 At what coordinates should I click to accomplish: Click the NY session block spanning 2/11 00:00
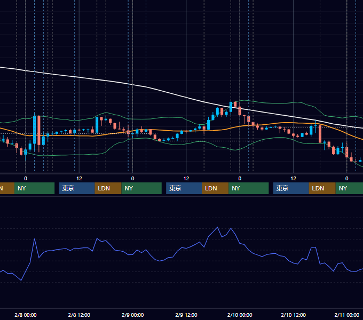click(349, 188)
